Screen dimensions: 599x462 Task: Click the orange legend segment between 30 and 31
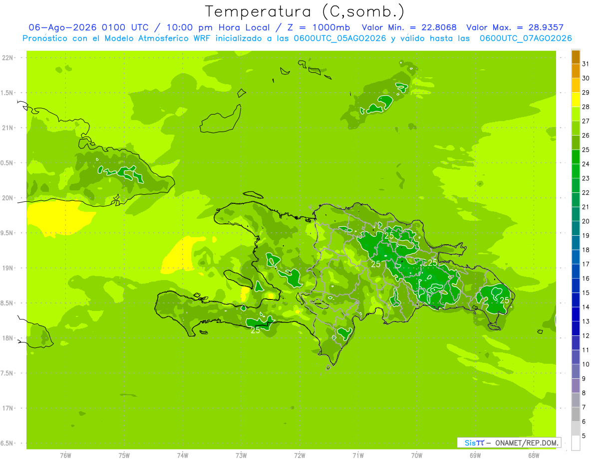click(x=576, y=71)
